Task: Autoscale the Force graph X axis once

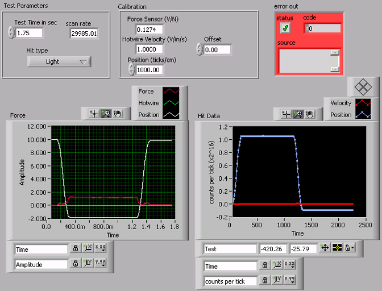Action: click(x=88, y=248)
